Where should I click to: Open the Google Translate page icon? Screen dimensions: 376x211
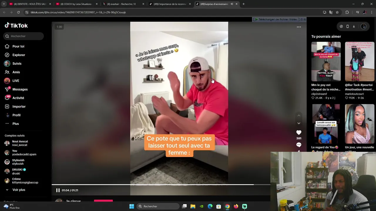[x=331, y=12]
